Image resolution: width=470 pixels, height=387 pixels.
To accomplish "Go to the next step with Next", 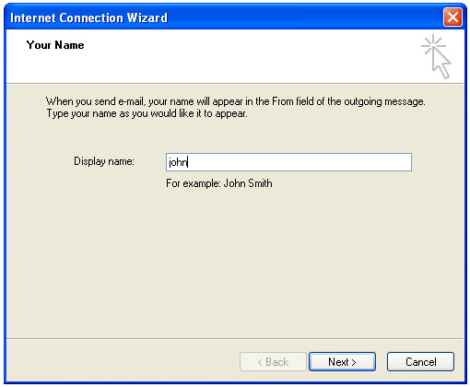I will coord(342,362).
